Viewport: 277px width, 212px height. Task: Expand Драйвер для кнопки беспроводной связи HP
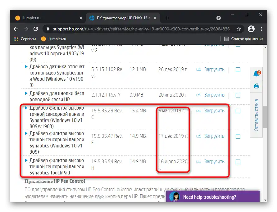26,93
